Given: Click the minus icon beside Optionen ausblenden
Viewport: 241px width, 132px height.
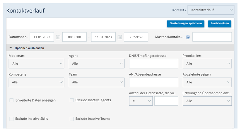Looking at the screenshot, I should [x=11, y=48].
